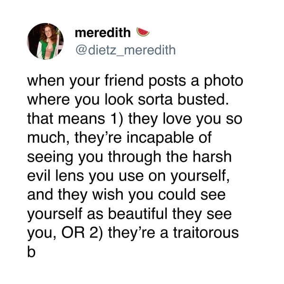Click the watermelon emoji beside meredith

pyautogui.click(x=143, y=32)
